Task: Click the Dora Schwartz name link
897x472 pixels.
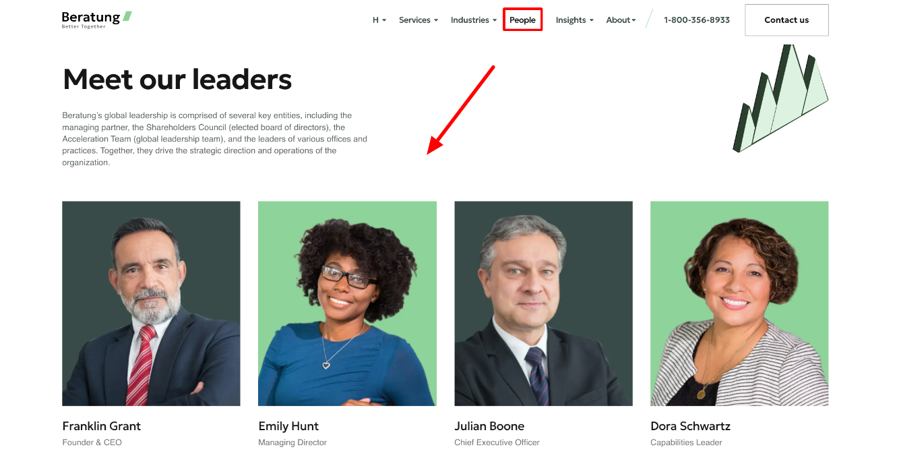Action: coord(690,426)
